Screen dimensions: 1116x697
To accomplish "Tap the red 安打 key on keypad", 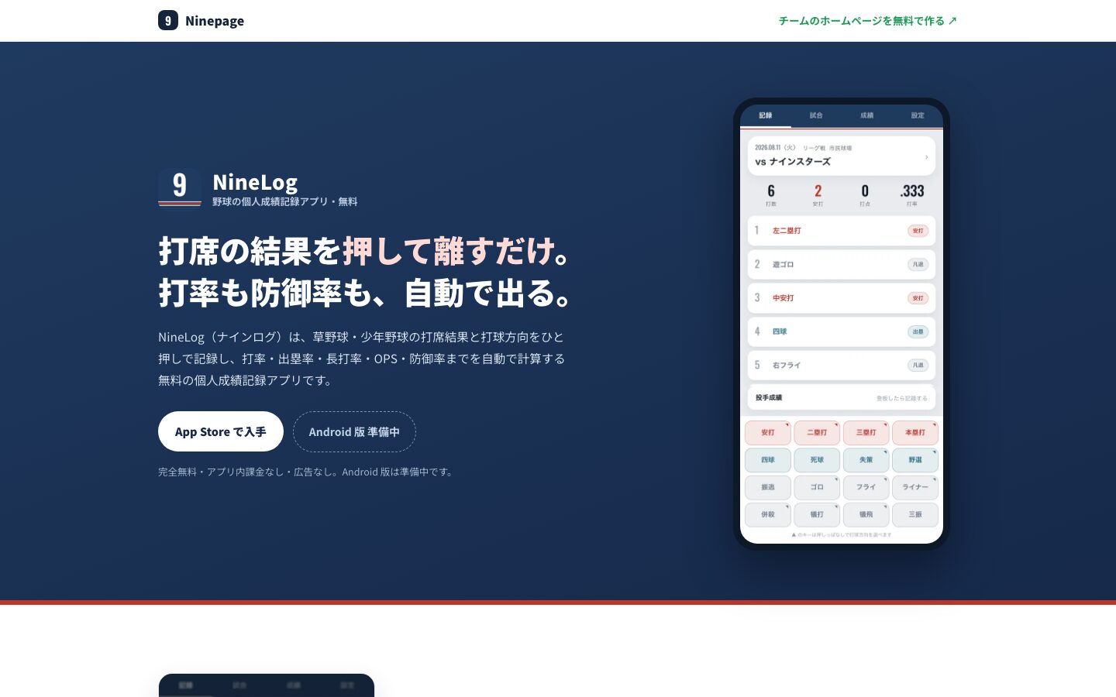I will tap(768, 433).
